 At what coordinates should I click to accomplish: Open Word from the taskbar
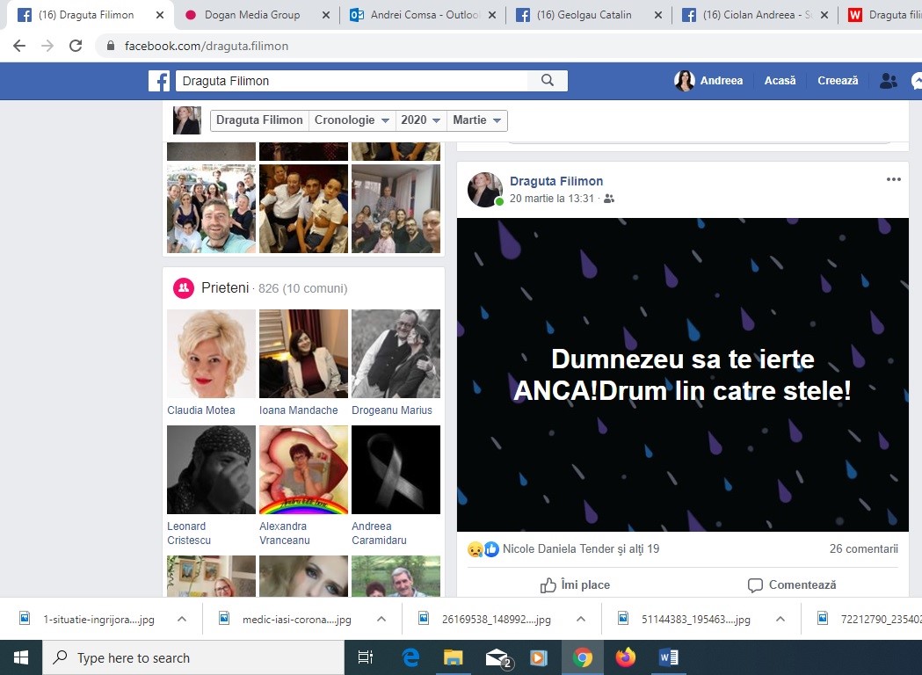click(x=668, y=657)
